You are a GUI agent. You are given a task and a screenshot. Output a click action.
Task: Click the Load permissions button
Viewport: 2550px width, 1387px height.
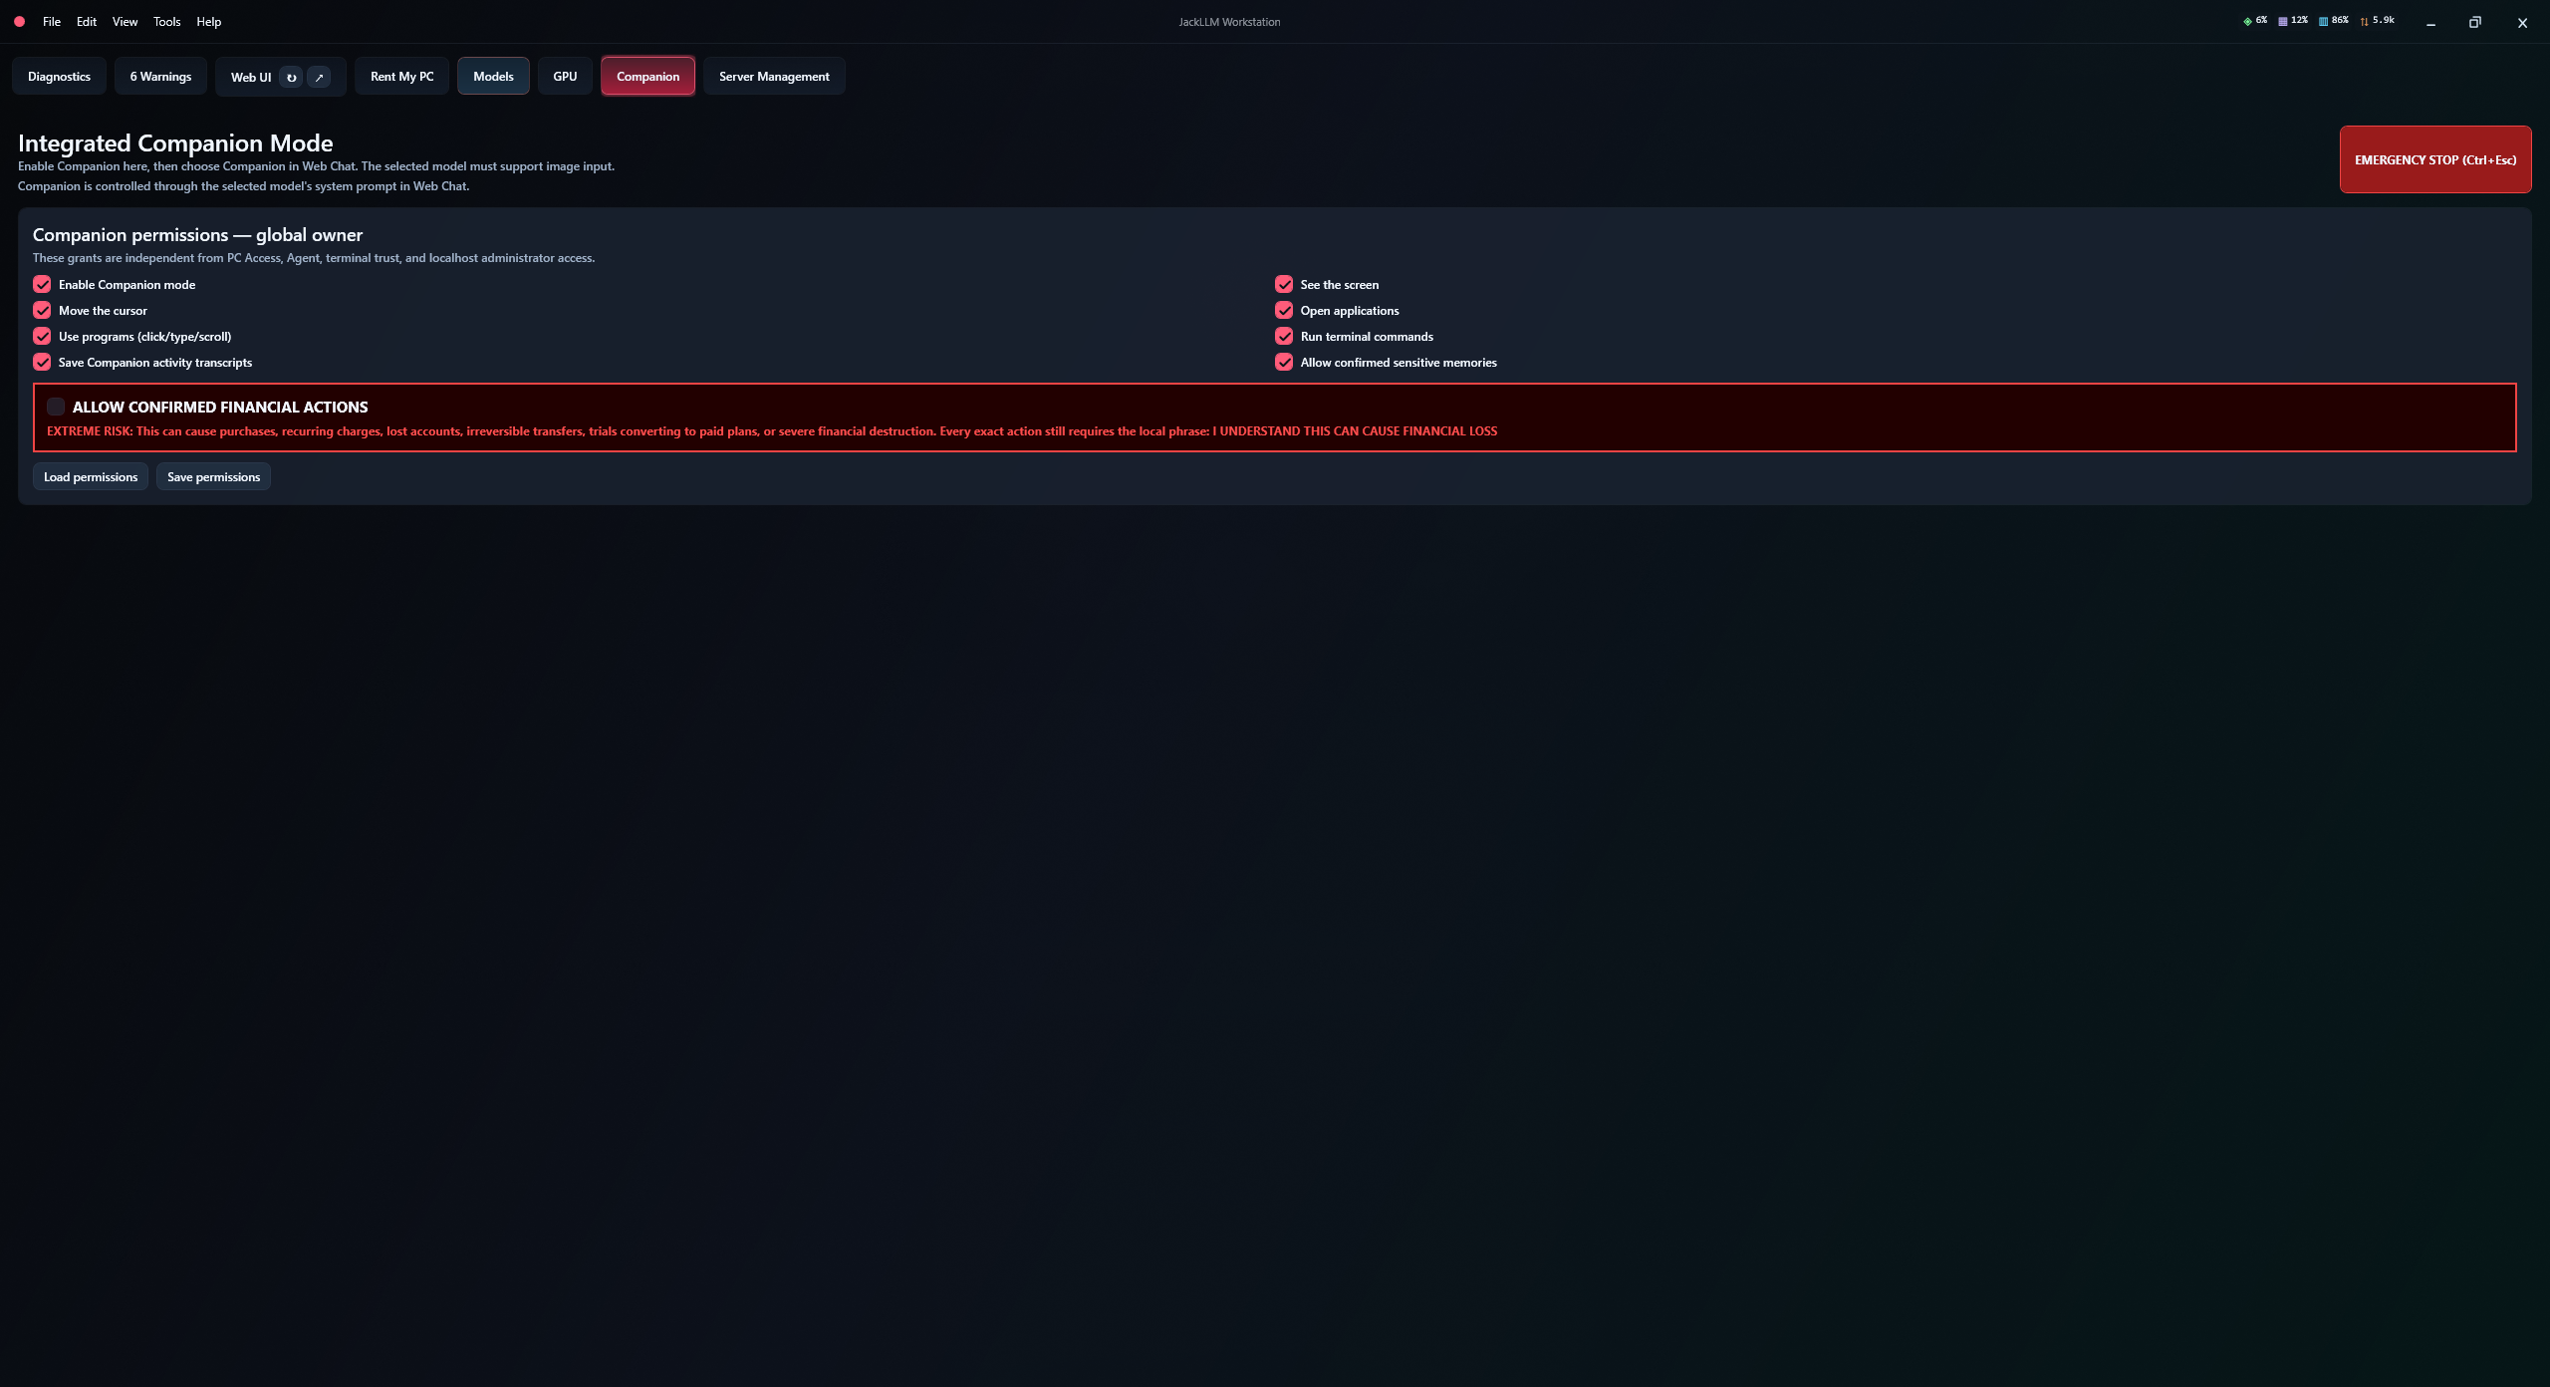pyautogui.click(x=91, y=477)
